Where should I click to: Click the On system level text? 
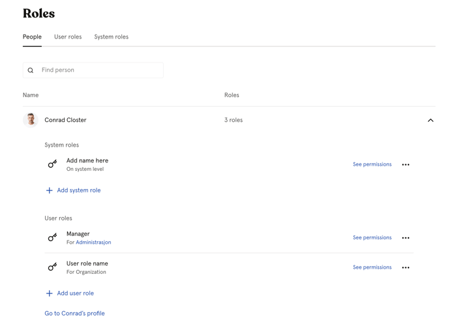(x=85, y=170)
